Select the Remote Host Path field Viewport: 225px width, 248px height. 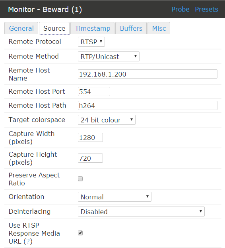click(147, 106)
